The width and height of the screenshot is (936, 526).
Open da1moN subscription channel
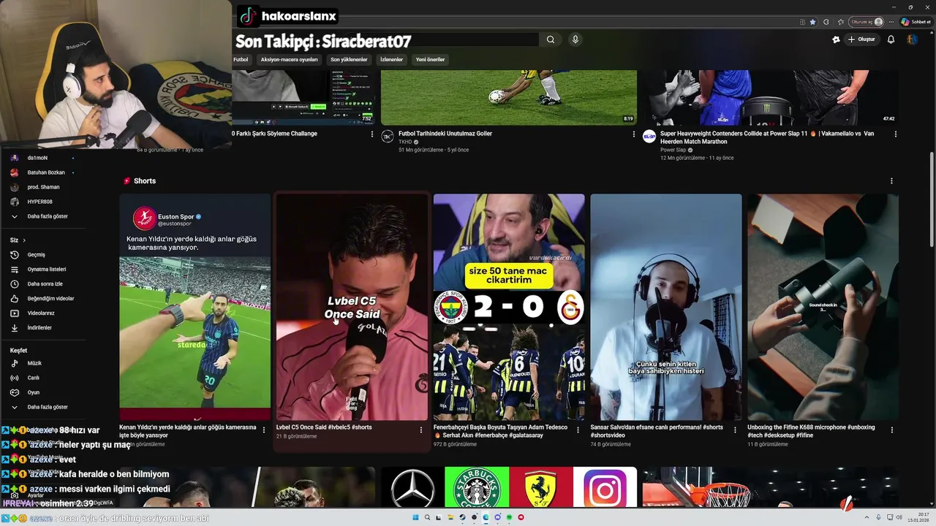point(37,158)
